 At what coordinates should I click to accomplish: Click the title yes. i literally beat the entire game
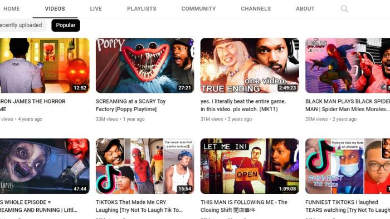click(243, 105)
